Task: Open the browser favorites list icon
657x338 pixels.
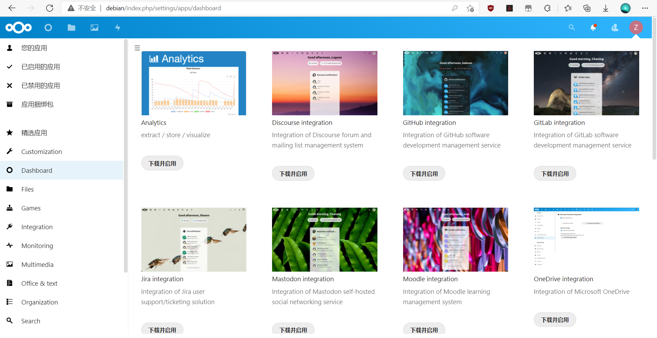Action: (568, 8)
